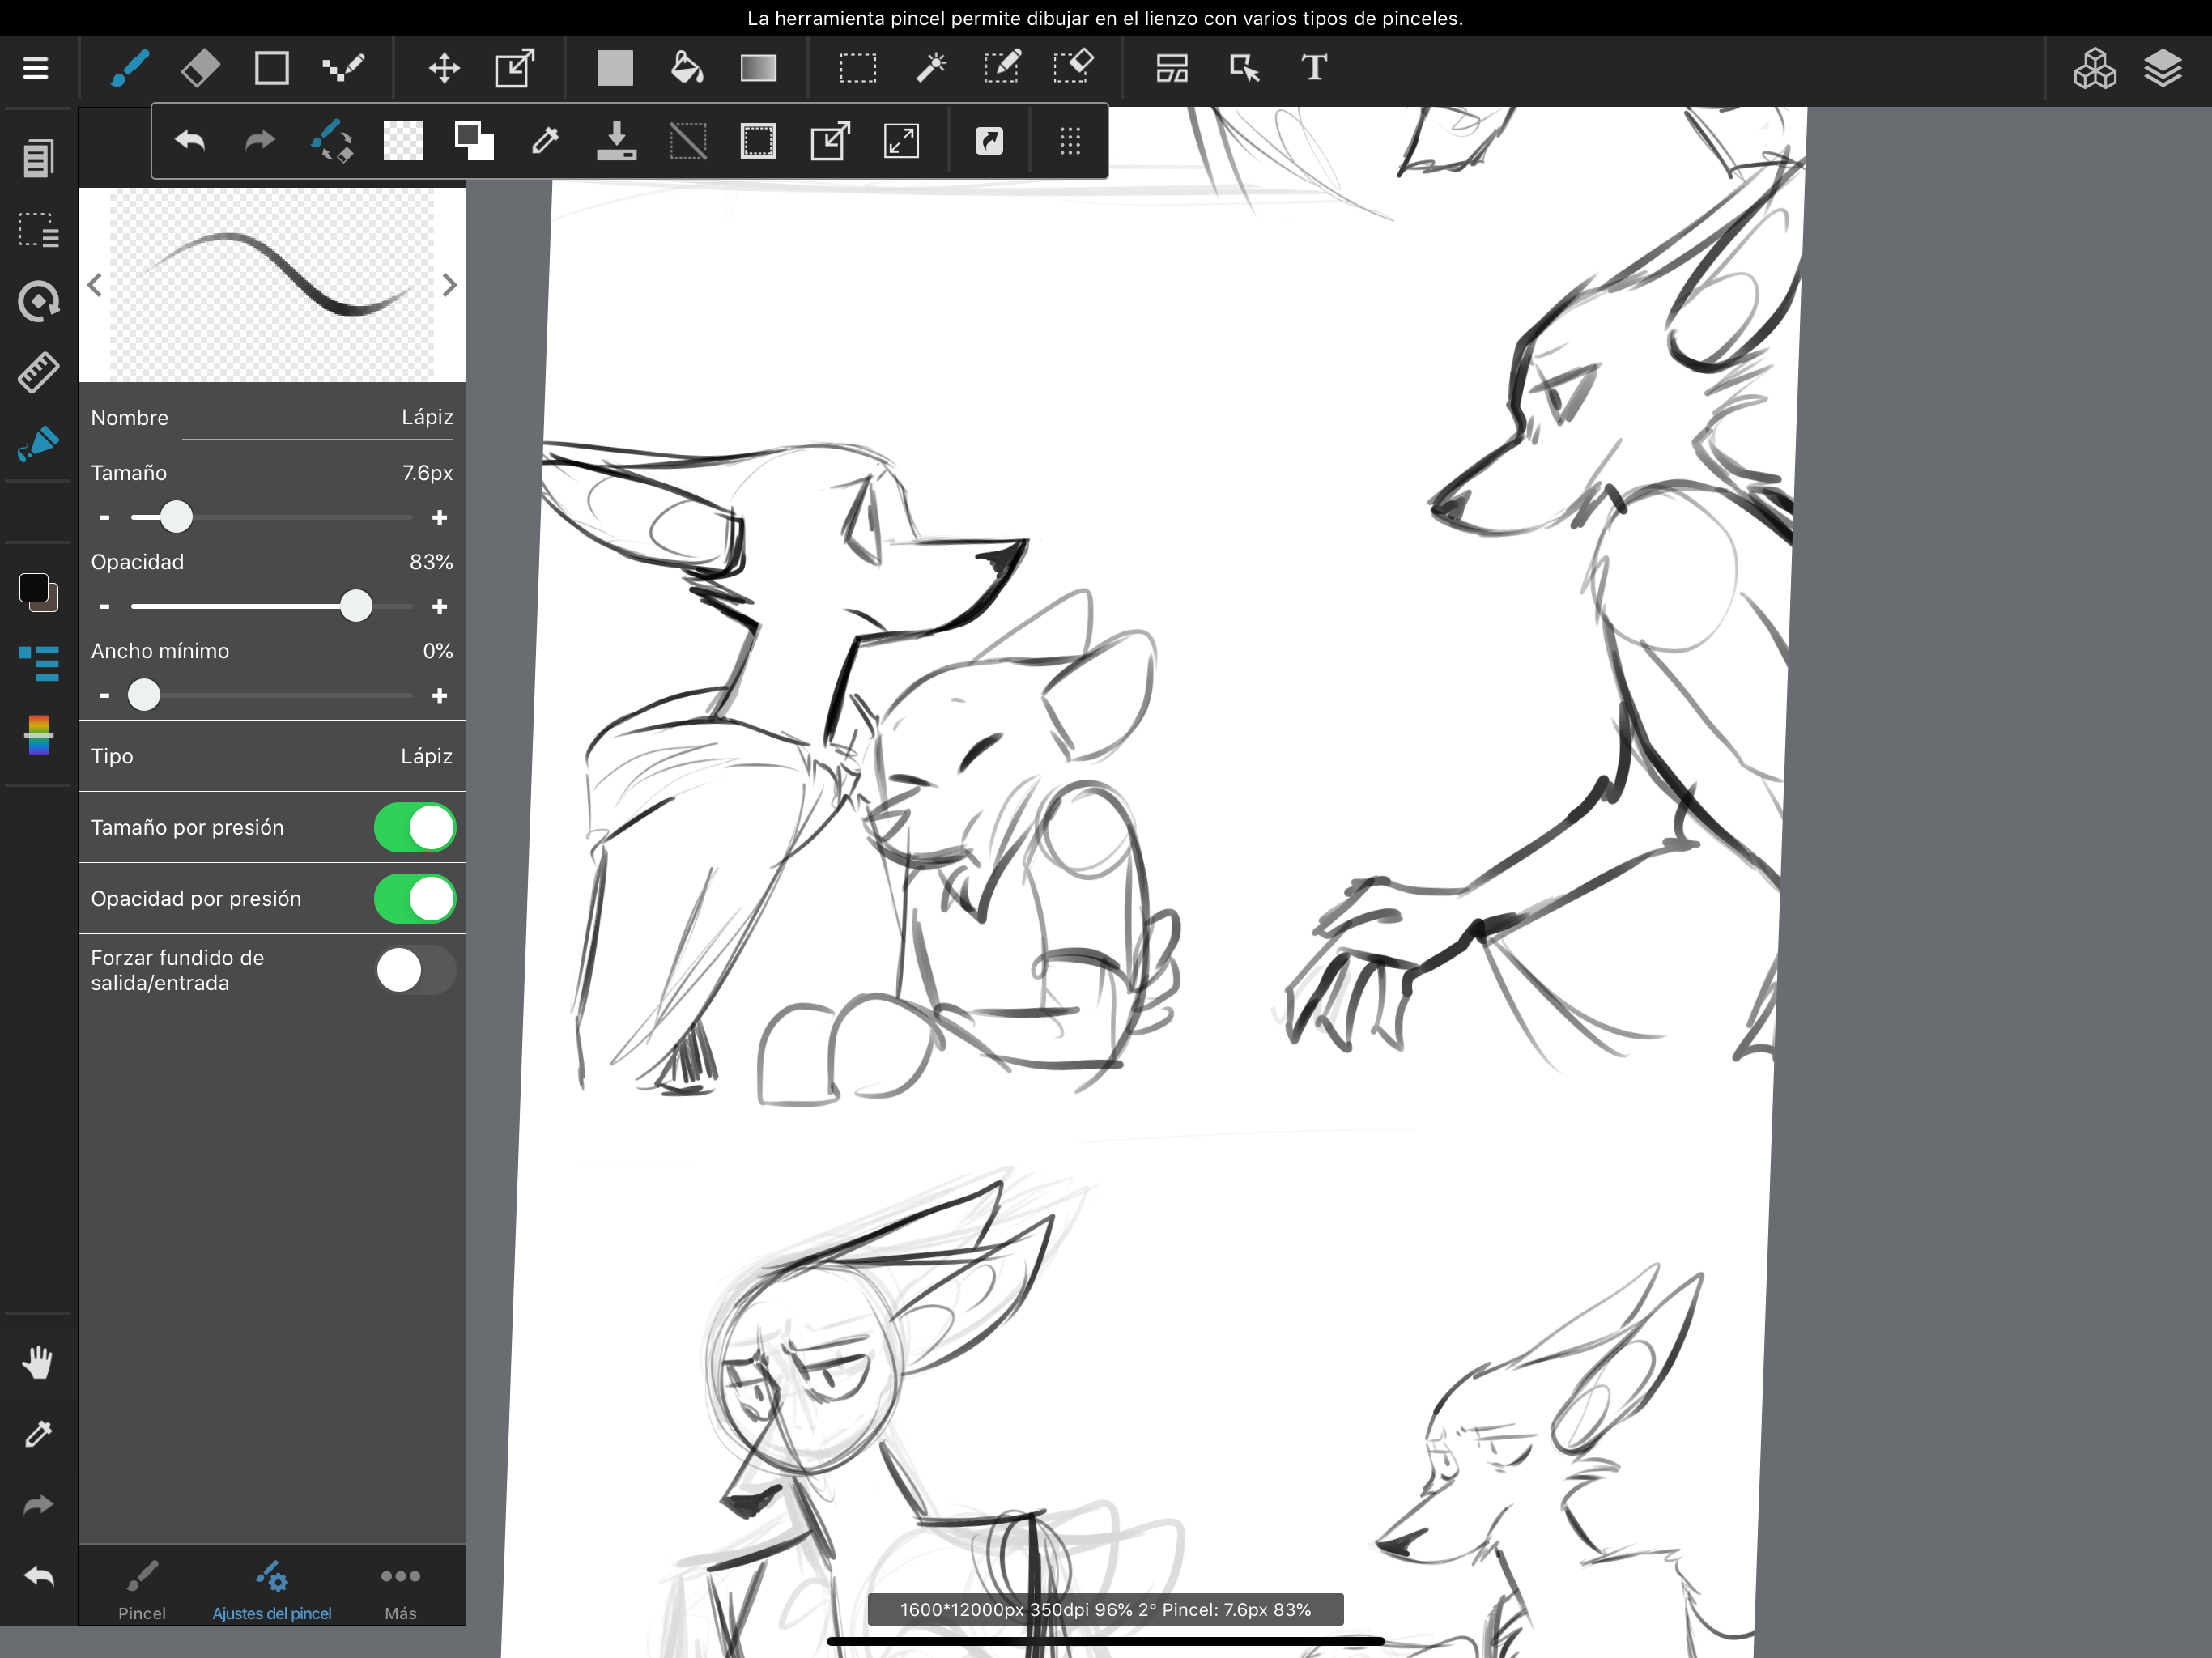Disable the Tamaño por presión switch
2212x1658 pixels.
coord(415,828)
